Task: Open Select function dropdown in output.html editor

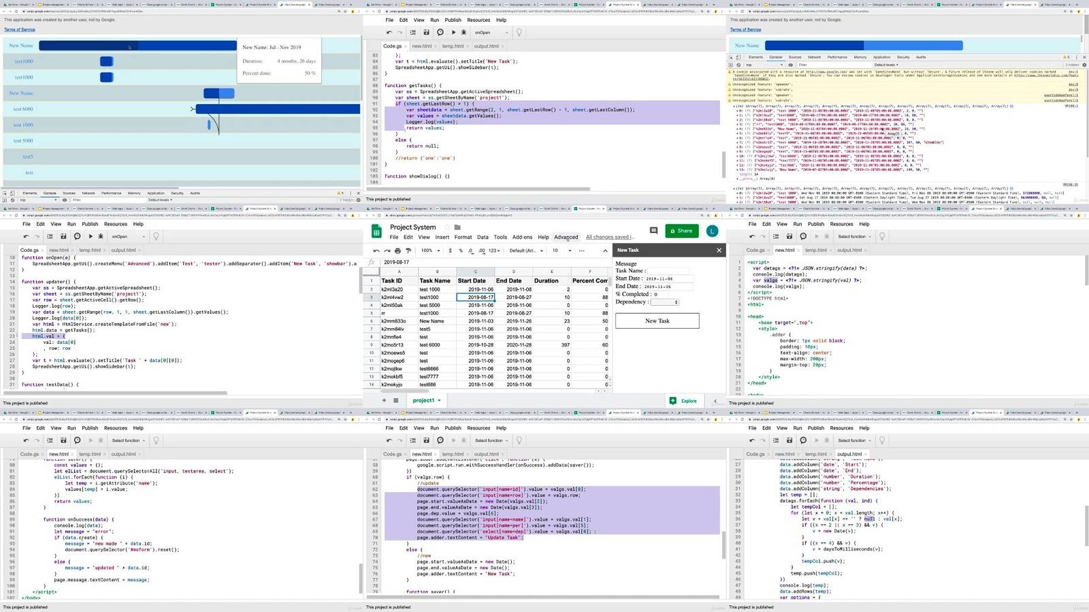Action: coord(855,440)
